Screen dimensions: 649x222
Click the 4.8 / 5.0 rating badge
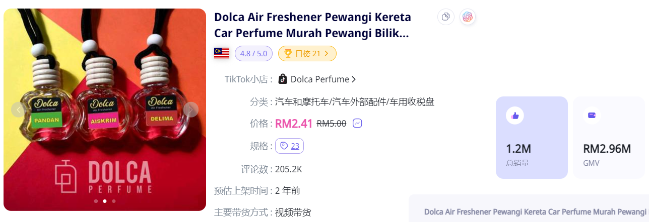(253, 53)
